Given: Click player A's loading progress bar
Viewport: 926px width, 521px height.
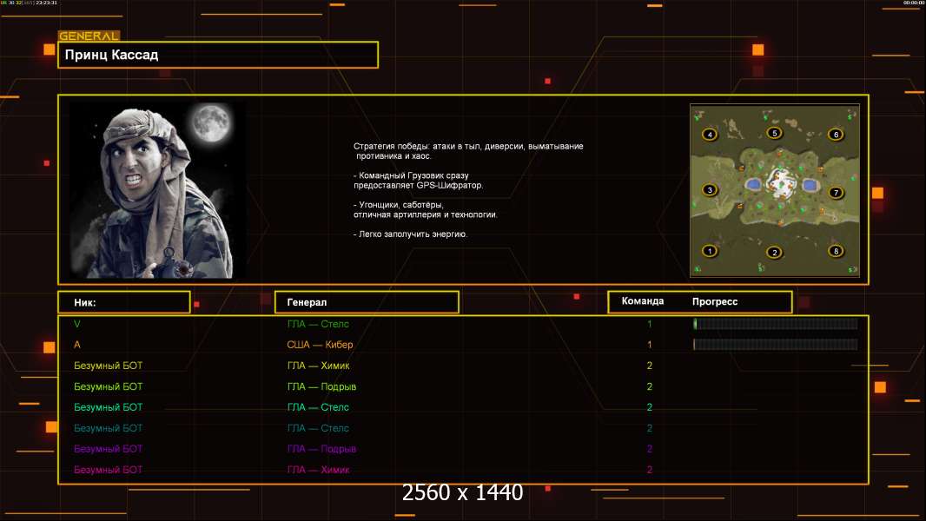Looking at the screenshot, I should click(776, 344).
